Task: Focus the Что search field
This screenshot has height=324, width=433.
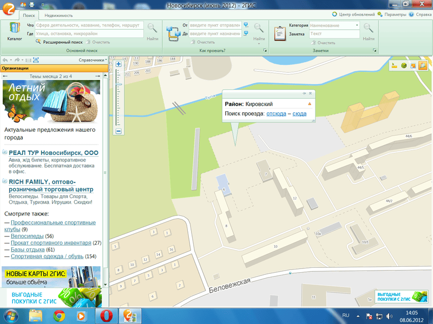Action: tap(89, 25)
